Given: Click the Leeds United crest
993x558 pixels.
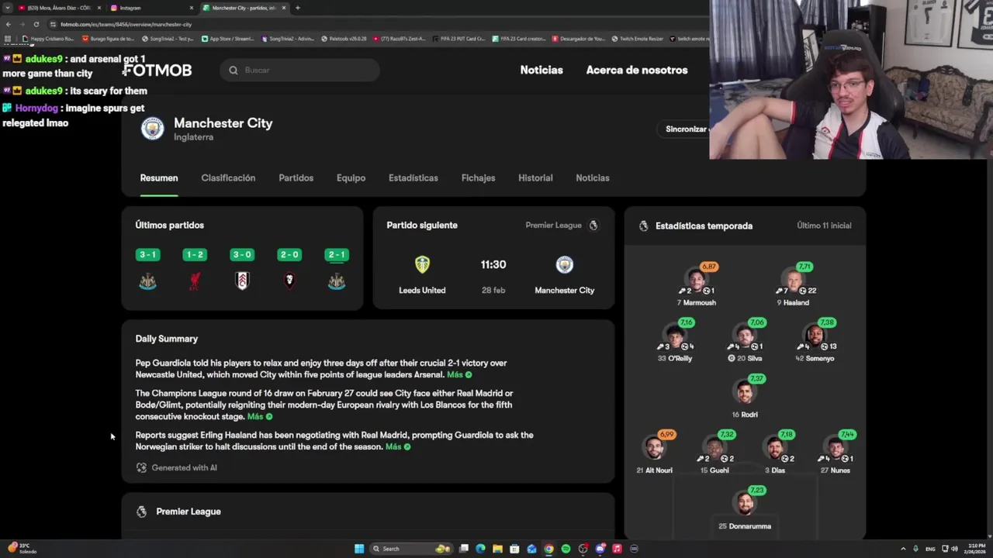Looking at the screenshot, I should point(422,264).
